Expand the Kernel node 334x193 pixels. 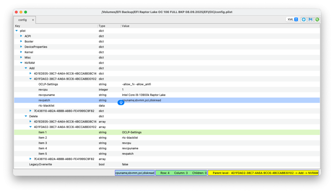(21, 52)
